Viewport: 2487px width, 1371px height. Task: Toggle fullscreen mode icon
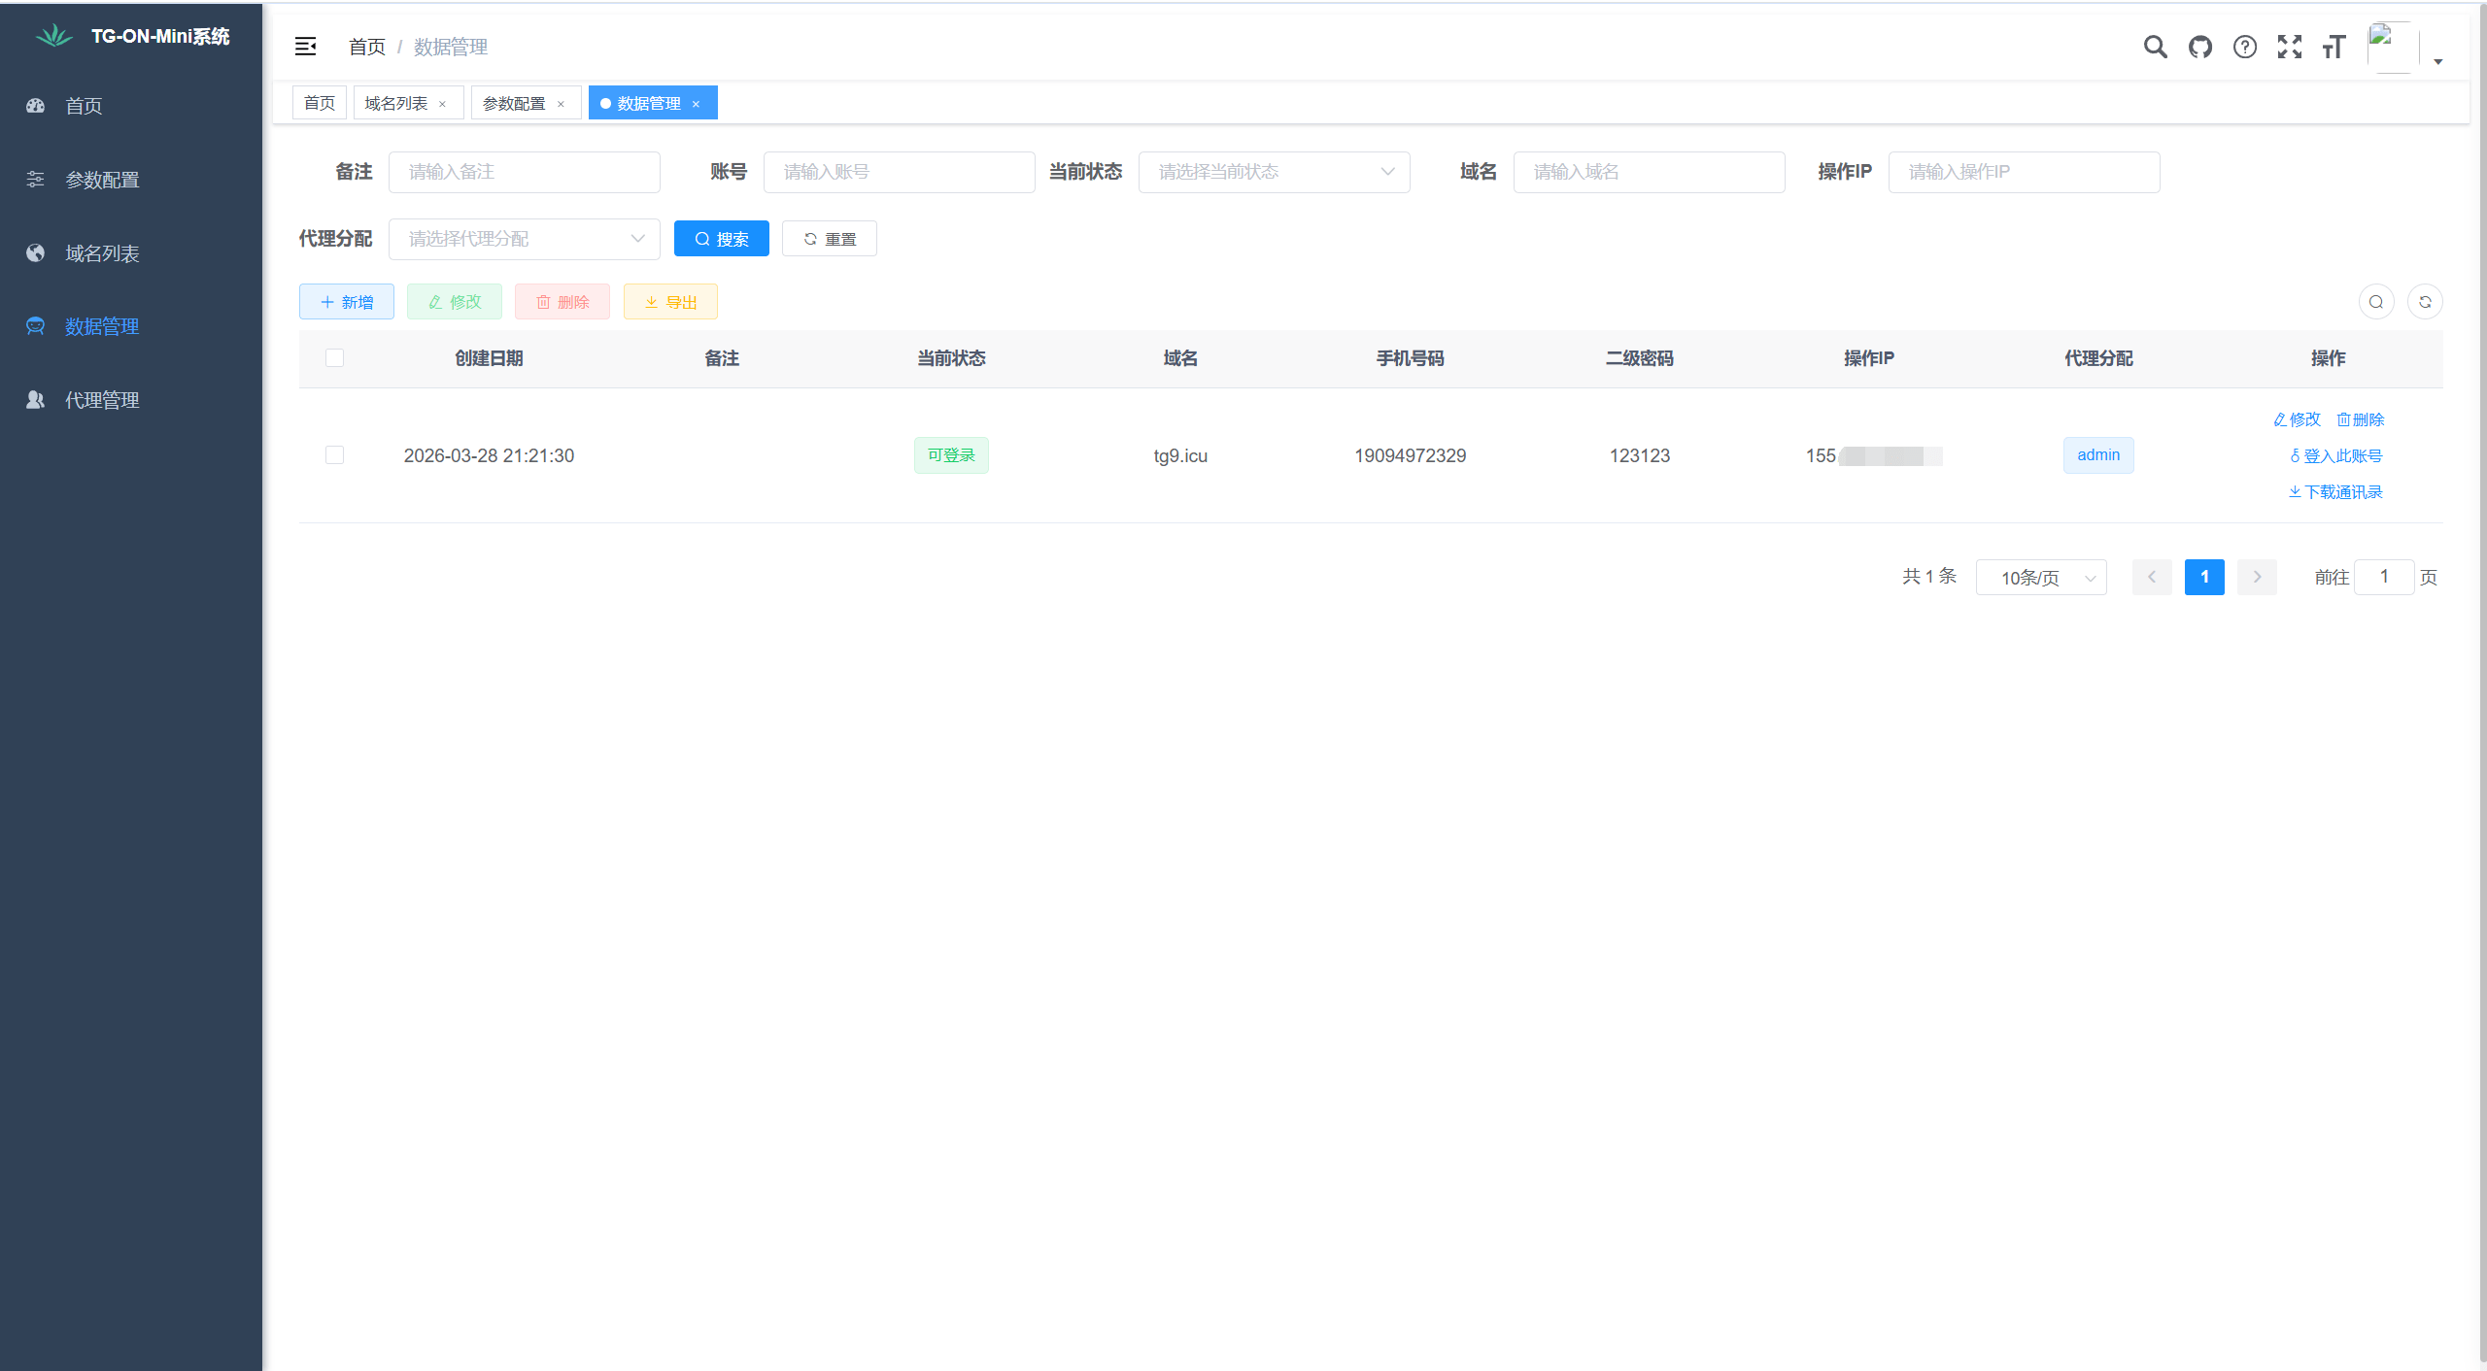coord(2289,47)
